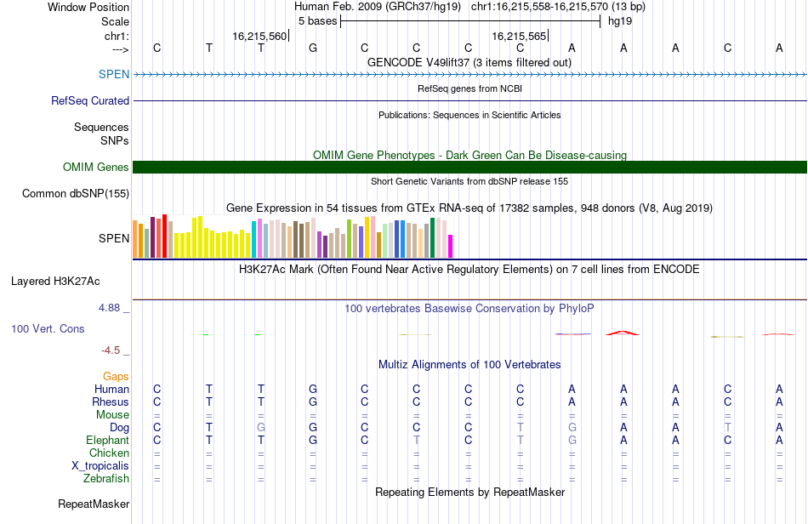
Task: Click the SPEN gene arrow line in GENCODE track
Action: pos(470,75)
